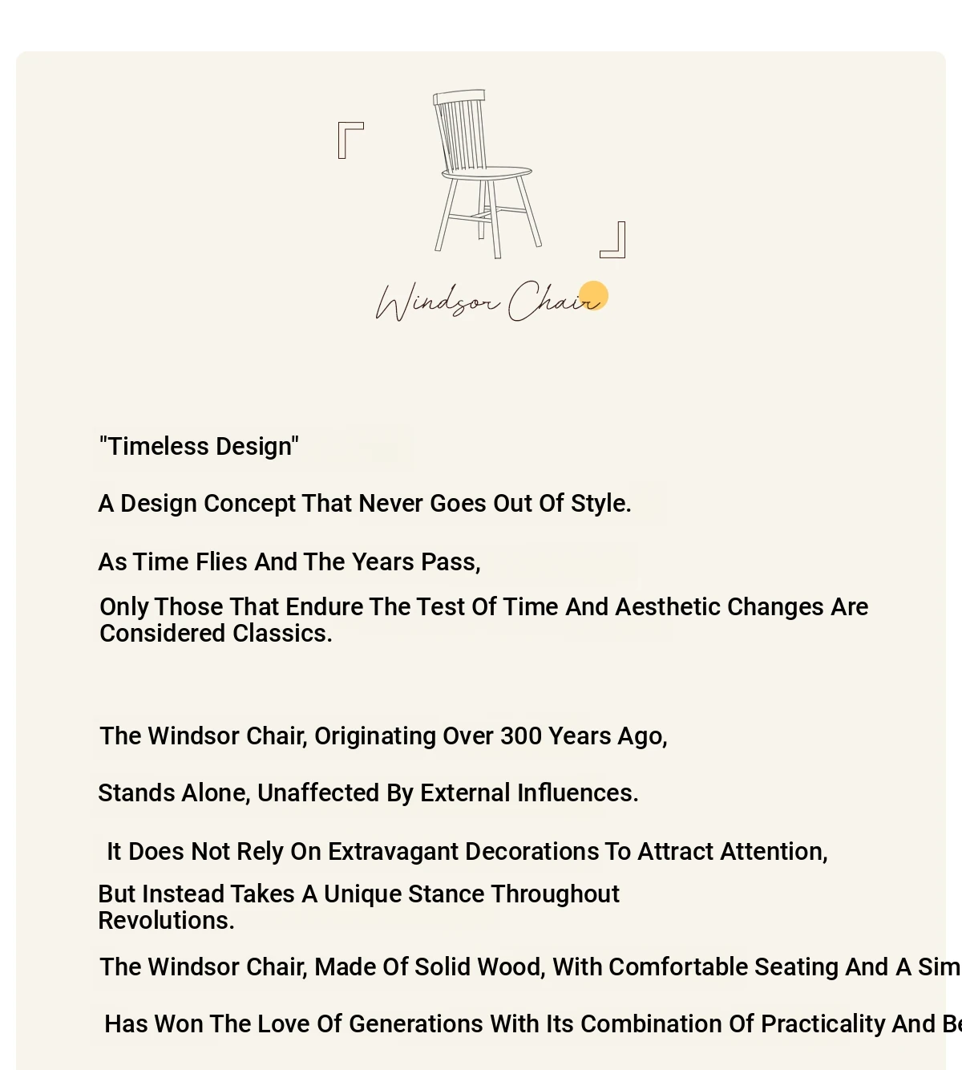Click the bottom-right corner bracket graphic
This screenshot has width=962, height=1070.
pos(612,240)
